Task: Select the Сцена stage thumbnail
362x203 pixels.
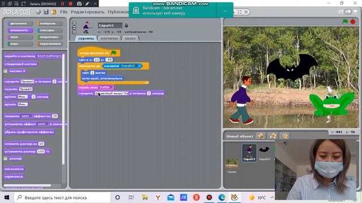Action: [232, 165]
